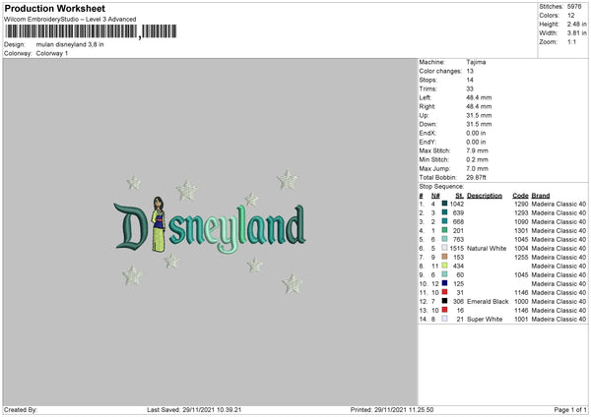Select the Right label

[x=427, y=106]
